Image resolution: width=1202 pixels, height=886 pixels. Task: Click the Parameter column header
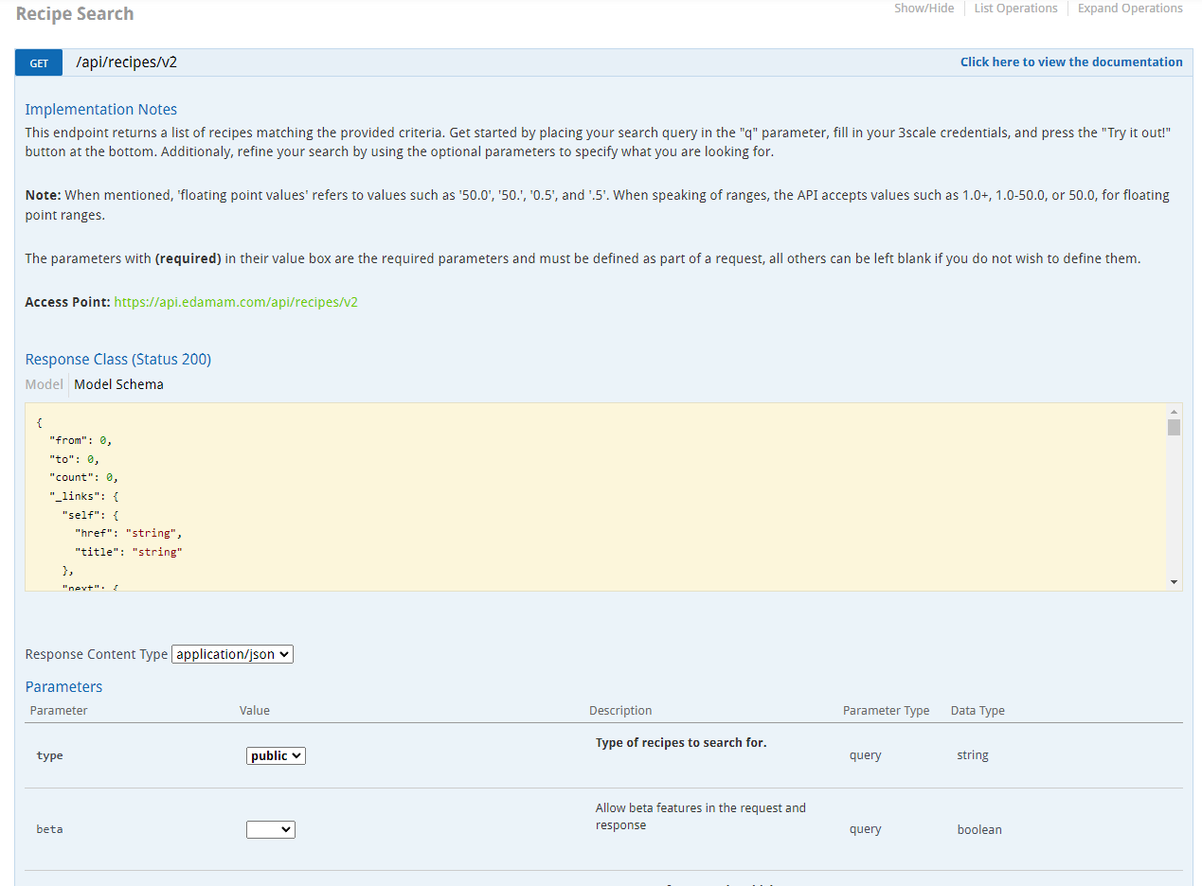click(x=59, y=711)
